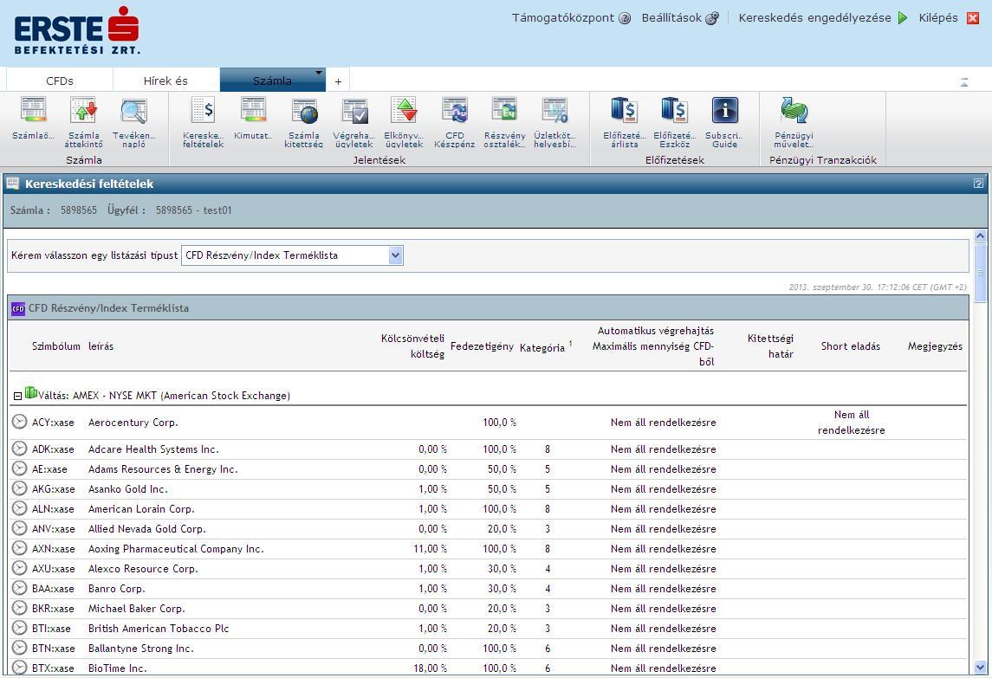Open the Számla tab dropdown arrow
This screenshot has width=992, height=678.
pyautogui.click(x=318, y=73)
